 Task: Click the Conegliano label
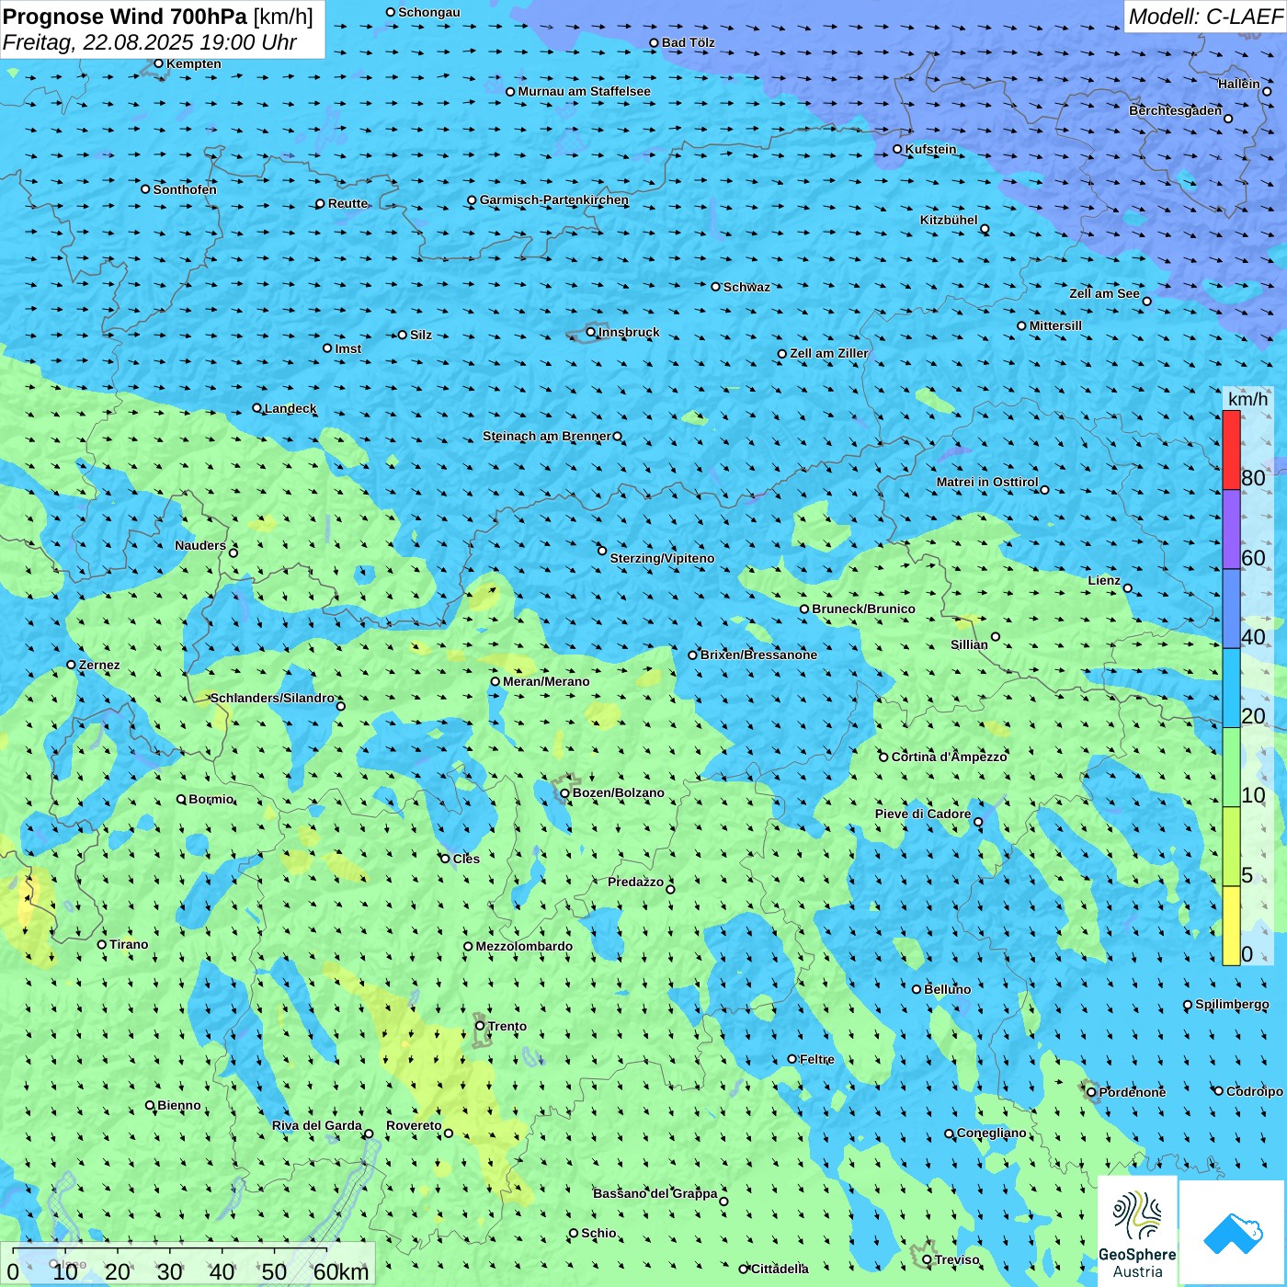(x=991, y=1133)
